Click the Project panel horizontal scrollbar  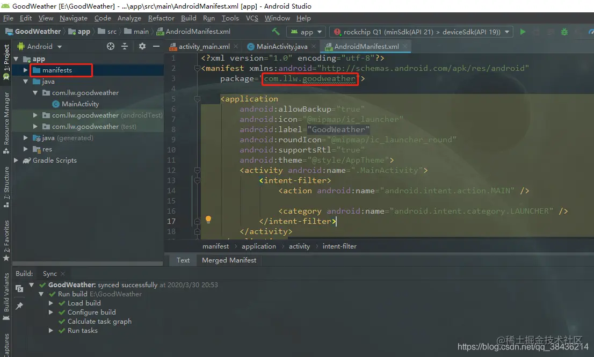pyautogui.click(x=88, y=264)
